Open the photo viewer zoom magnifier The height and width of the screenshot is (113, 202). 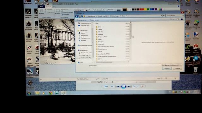[x=106, y=87]
